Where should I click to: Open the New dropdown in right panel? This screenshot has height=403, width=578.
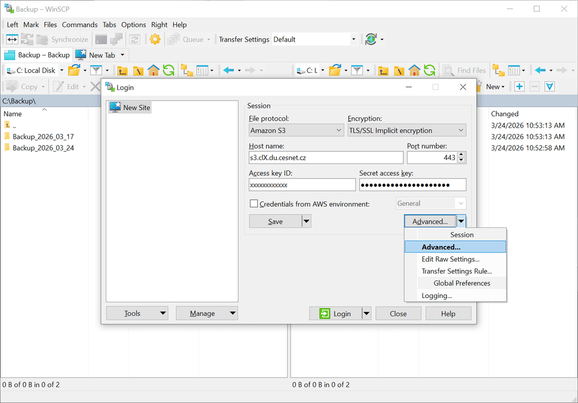[x=495, y=87]
